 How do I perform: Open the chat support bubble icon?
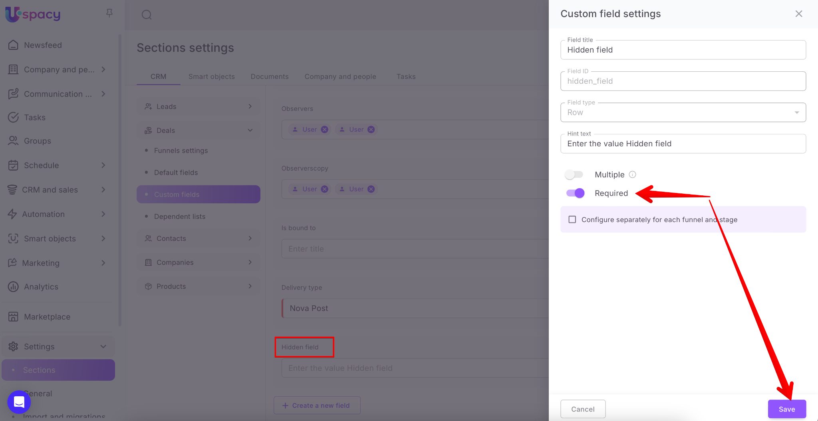19,401
